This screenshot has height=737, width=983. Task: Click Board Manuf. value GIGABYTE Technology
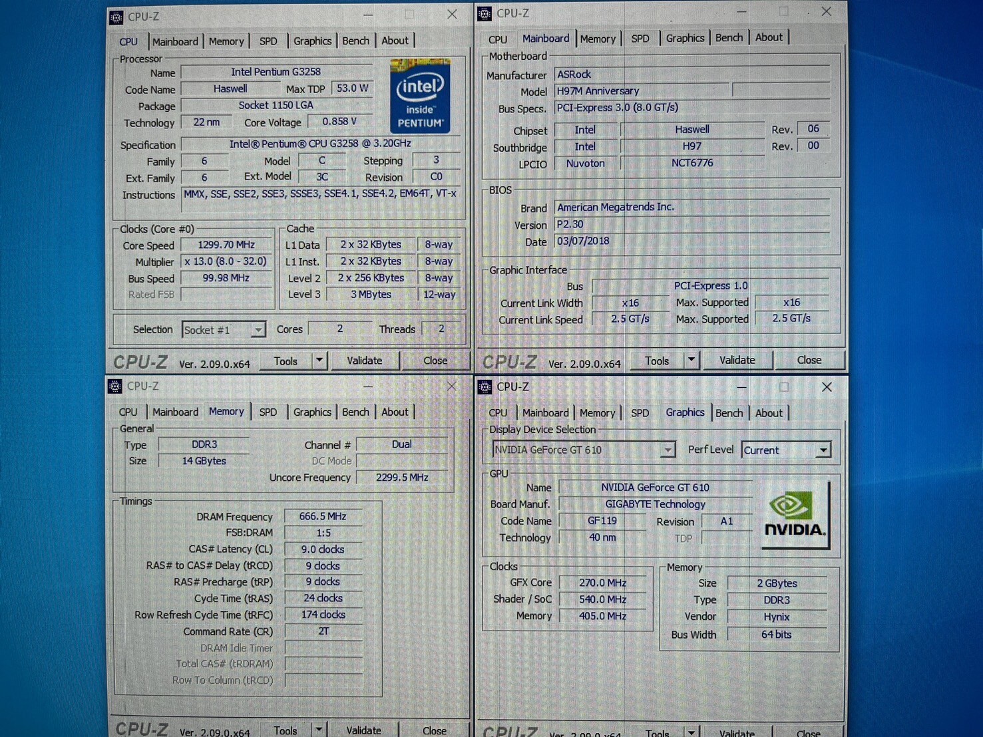pos(656,504)
